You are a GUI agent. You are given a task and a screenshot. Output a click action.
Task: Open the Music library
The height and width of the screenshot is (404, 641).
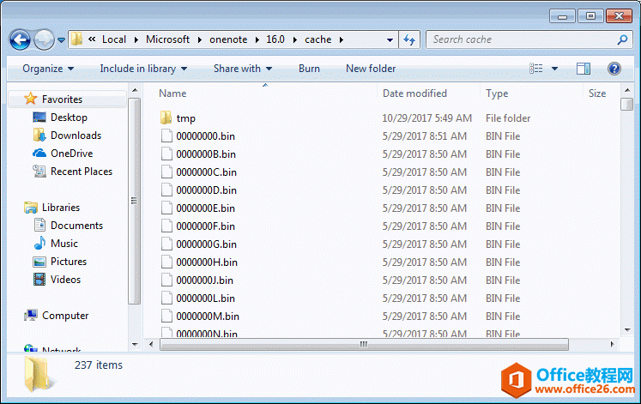(63, 243)
